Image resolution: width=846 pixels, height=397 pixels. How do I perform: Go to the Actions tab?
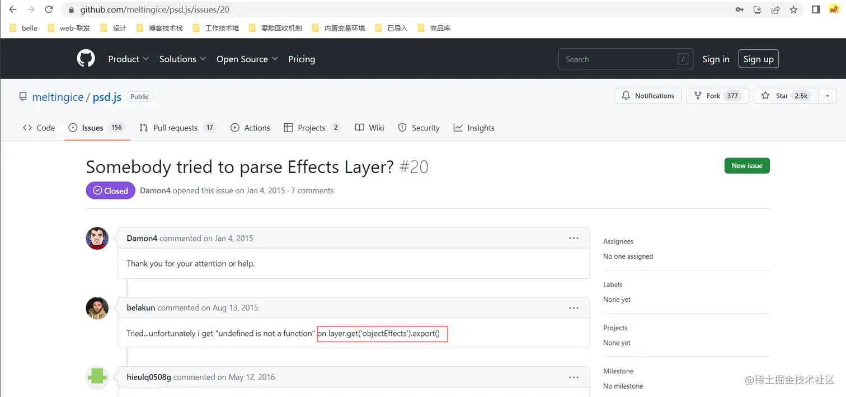(250, 128)
